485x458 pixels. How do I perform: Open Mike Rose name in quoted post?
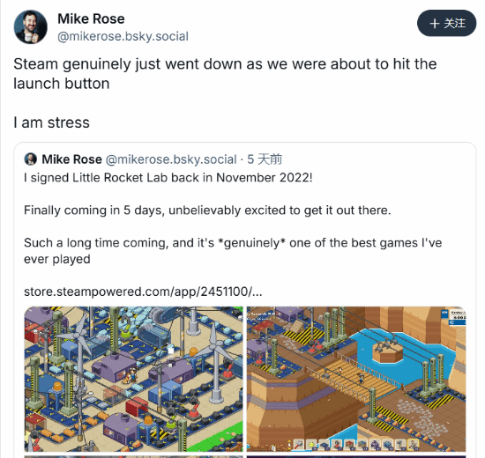(x=71, y=159)
